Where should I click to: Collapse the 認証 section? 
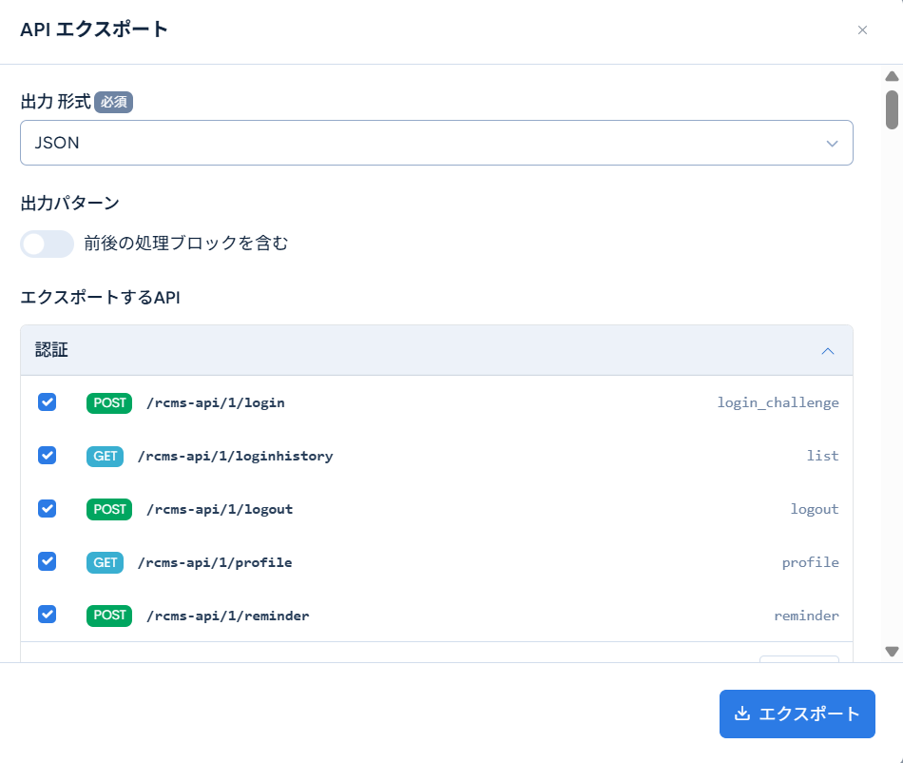coord(827,350)
